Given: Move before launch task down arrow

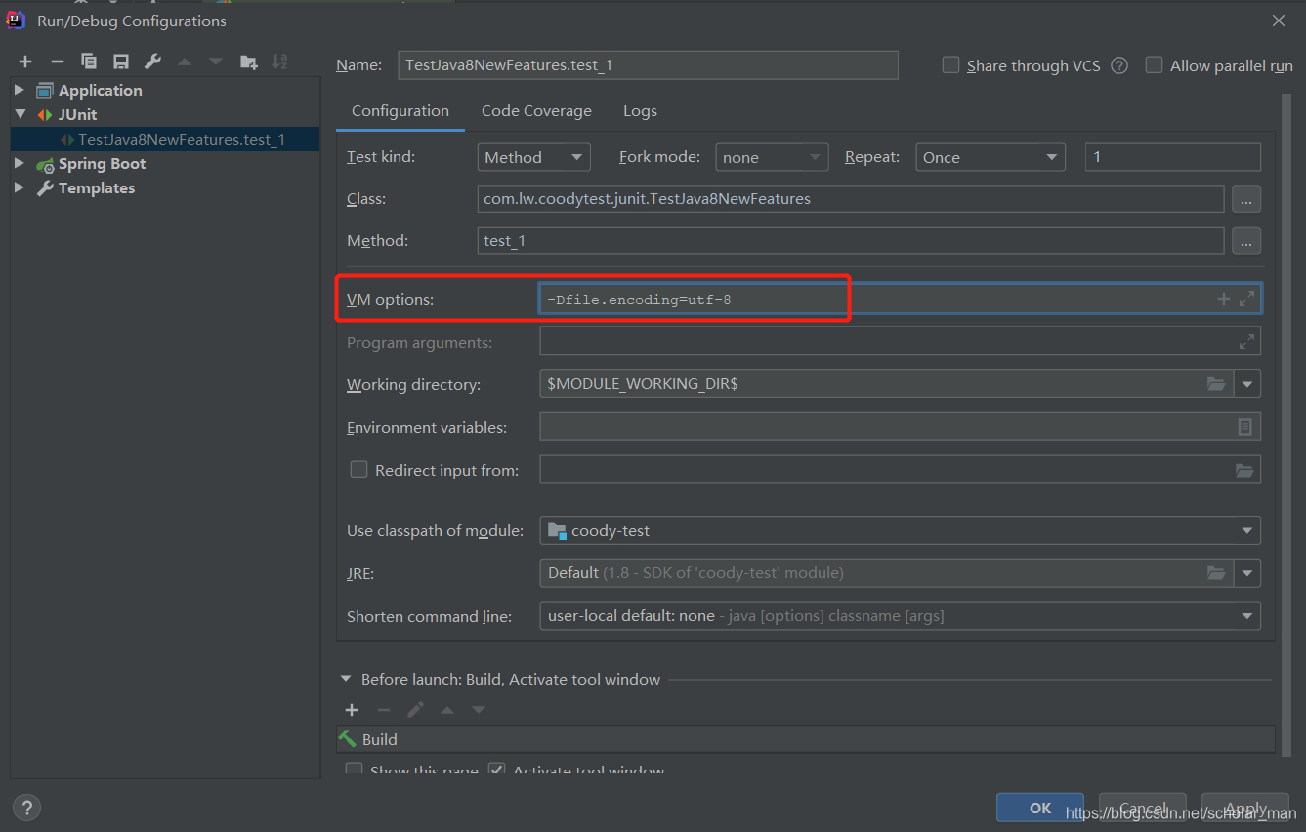Looking at the screenshot, I should 479,710.
